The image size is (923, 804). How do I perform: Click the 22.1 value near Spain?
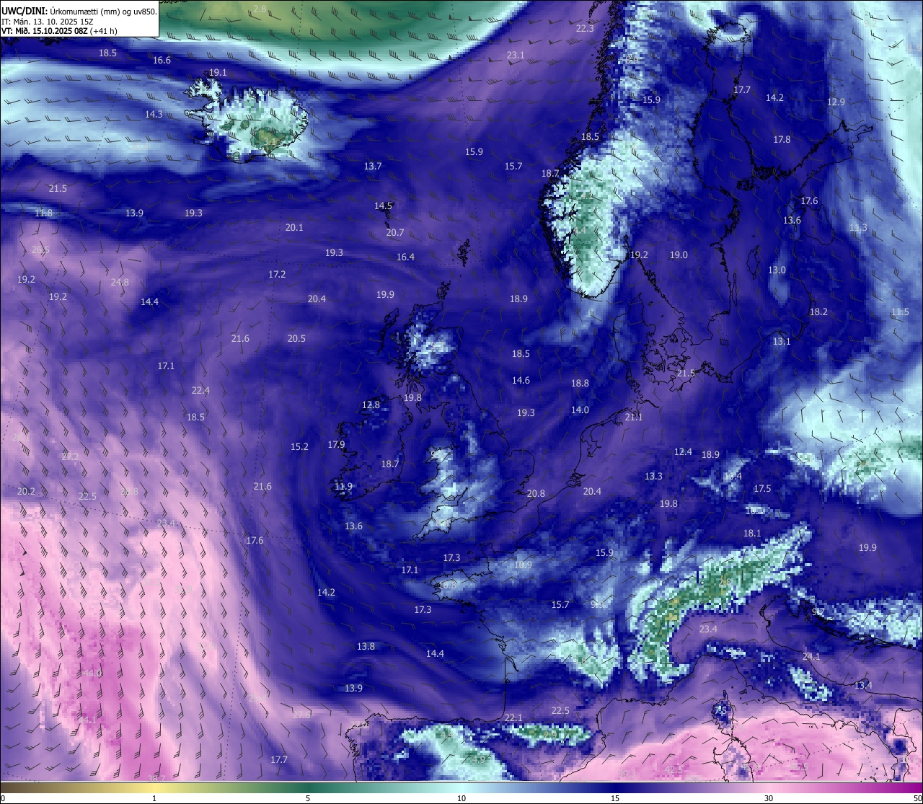tap(513, 718)
